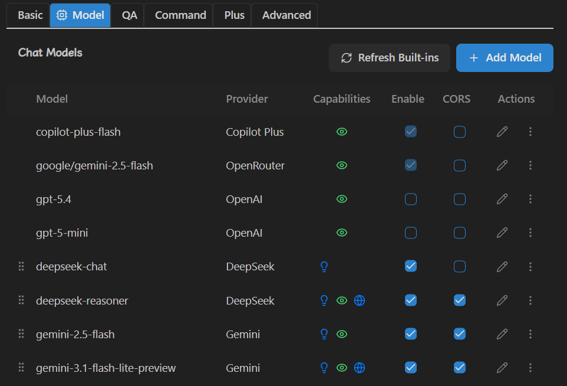Screen dimensions: 567x386
Task: Click model name deepseek-reasoner
Action: 82,300
